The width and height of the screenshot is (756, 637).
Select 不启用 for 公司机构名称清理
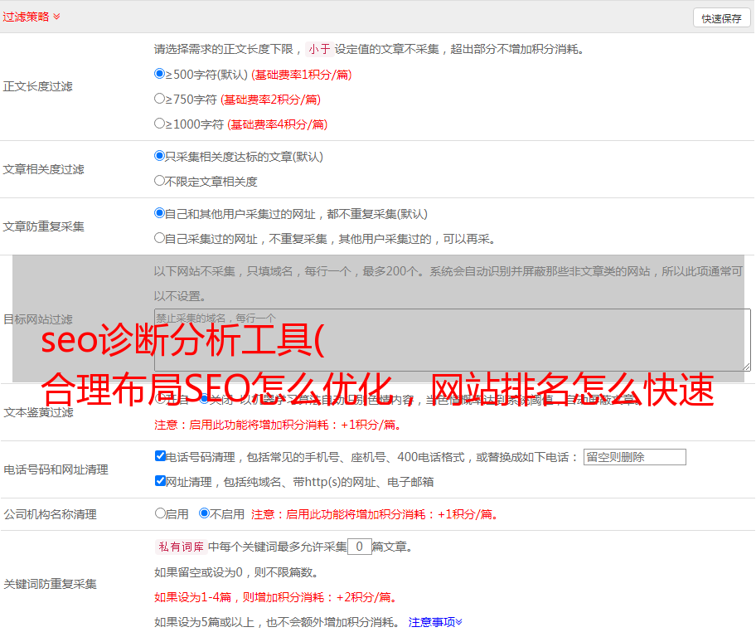205,513
